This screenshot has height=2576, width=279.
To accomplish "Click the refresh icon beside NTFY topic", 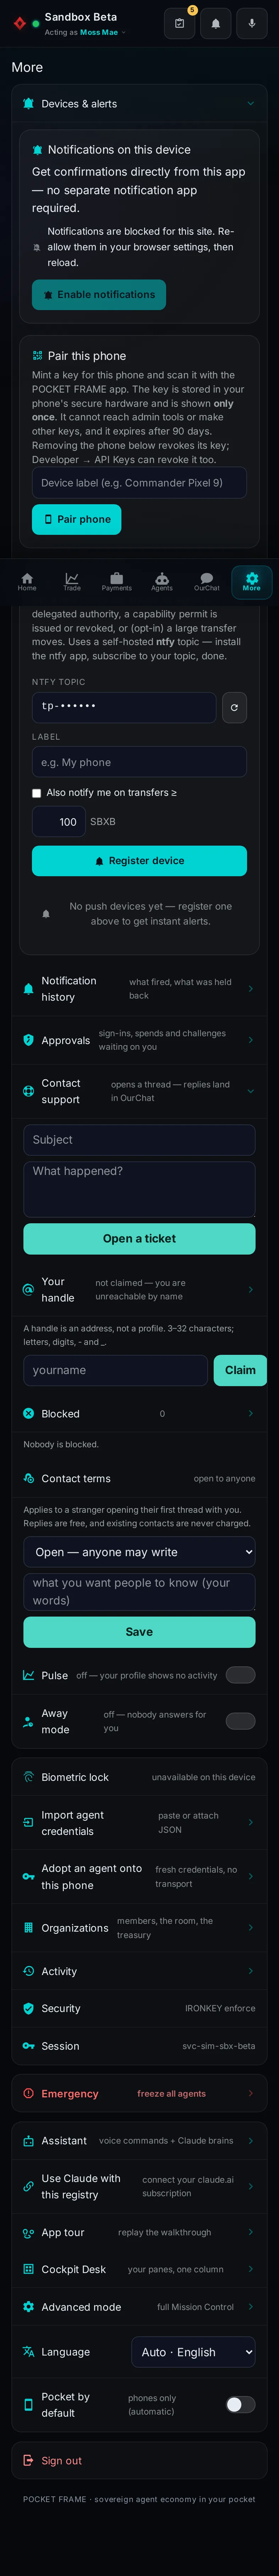I will click(x=234, y=707).
